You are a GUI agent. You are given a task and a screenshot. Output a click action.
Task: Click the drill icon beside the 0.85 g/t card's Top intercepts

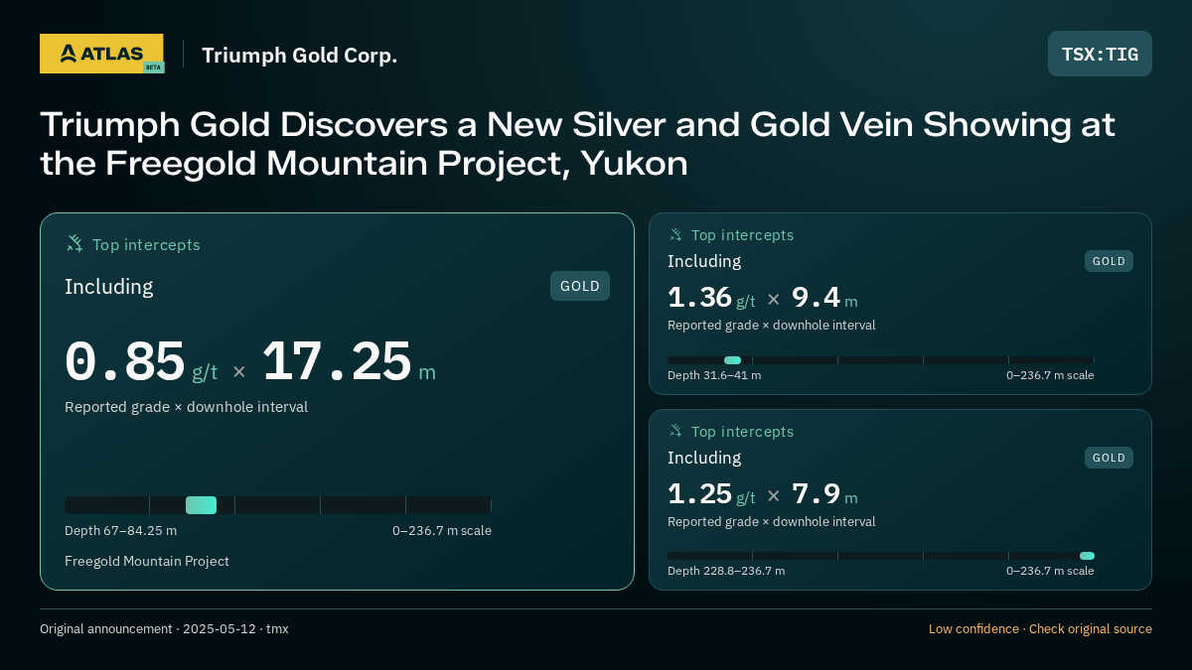coord(74,244)
